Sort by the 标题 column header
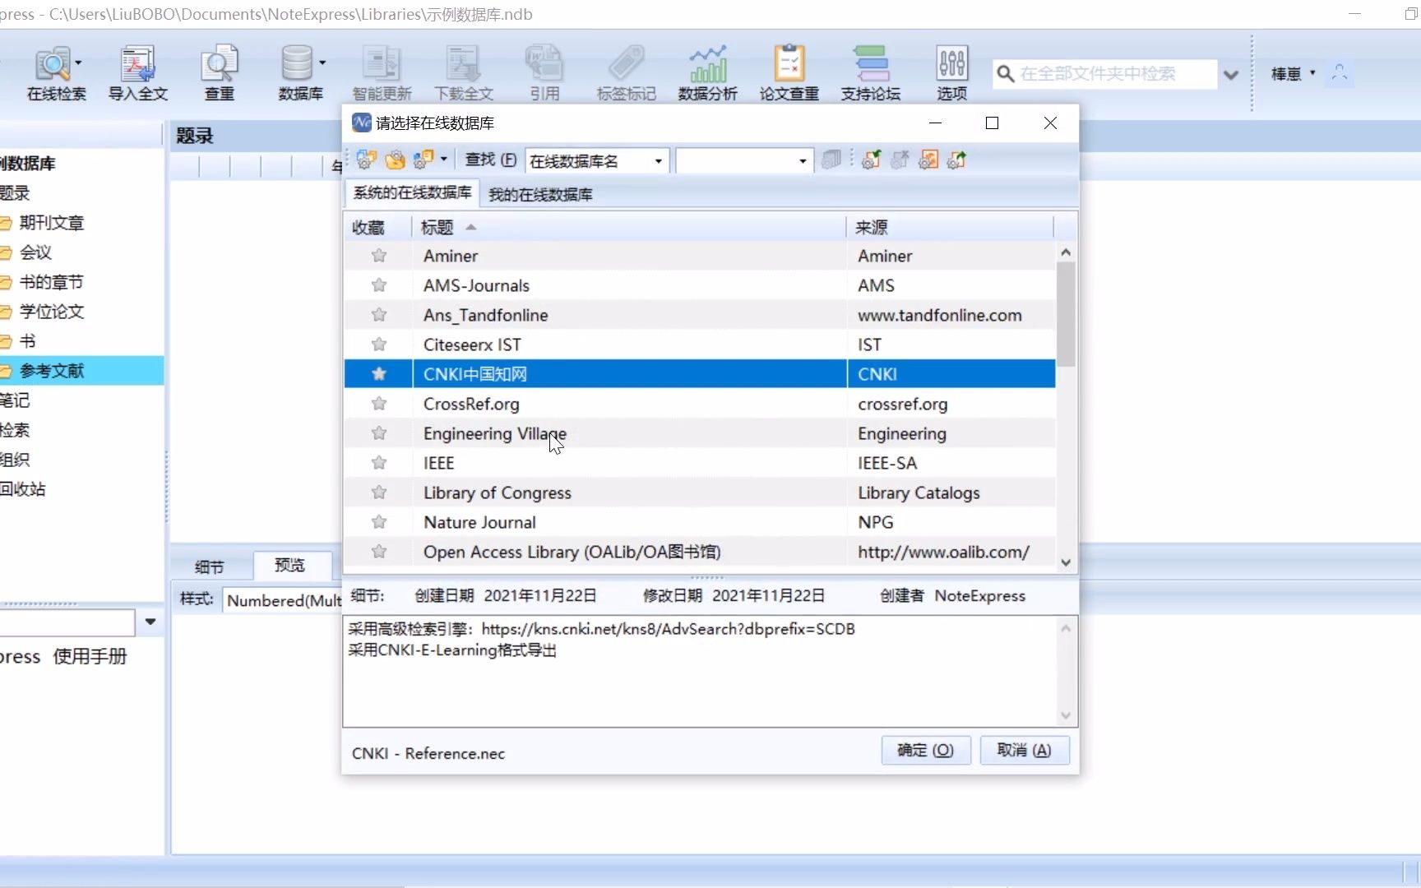The image size is (1421, 888). click(628, 227)
